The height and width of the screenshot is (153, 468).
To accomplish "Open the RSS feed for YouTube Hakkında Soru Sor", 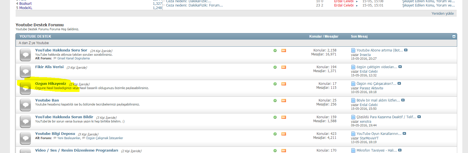I will (284, 50).
